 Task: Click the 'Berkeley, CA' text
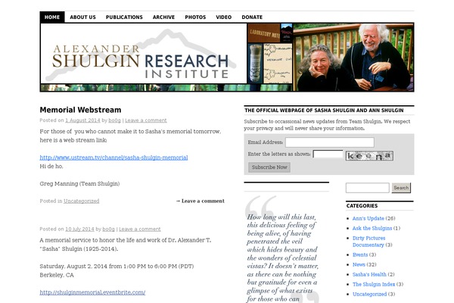click(x=57, y=275)
